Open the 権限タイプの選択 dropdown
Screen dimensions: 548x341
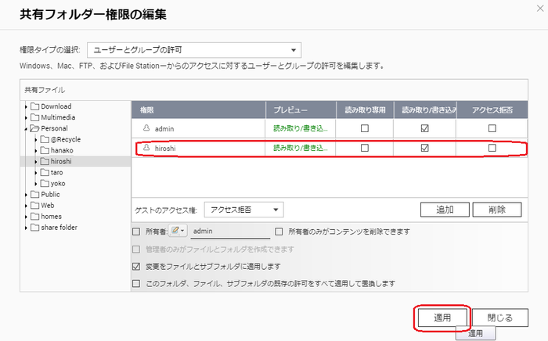194,50
